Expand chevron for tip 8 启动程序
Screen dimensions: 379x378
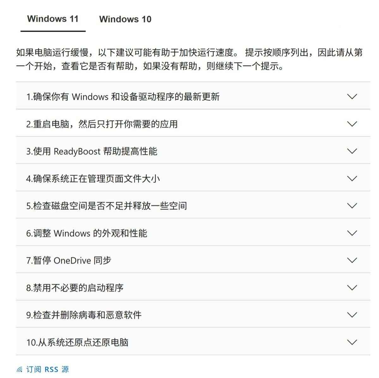352,287
